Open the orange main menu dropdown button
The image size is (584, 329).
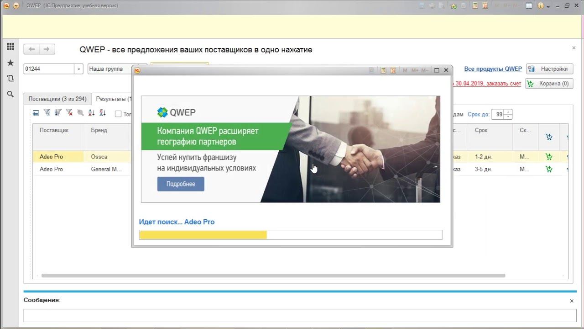[16, 5]
